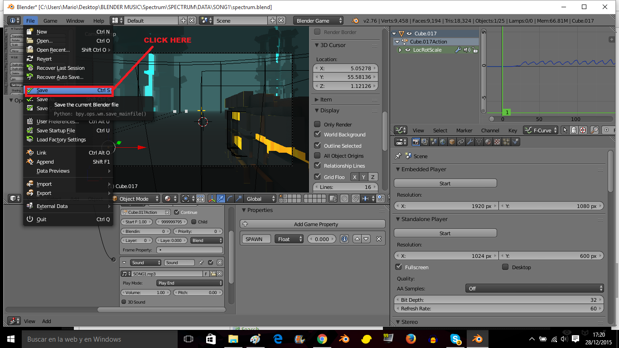Pin the Scene context in properties panel

pos(398,156)
